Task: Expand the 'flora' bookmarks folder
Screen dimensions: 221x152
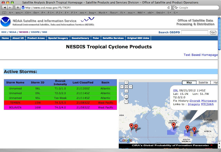Action: [114, 13]
